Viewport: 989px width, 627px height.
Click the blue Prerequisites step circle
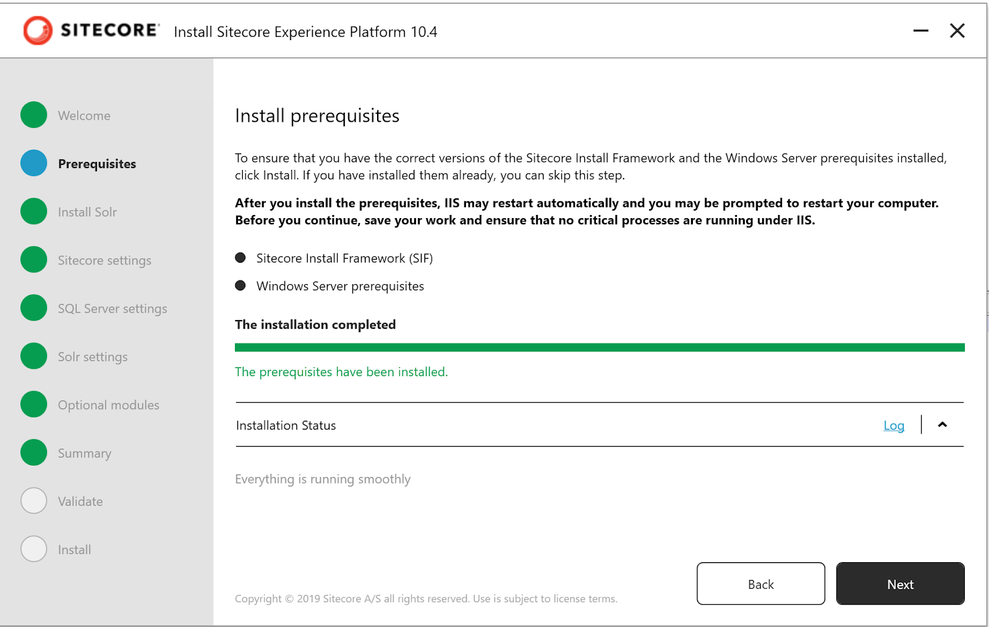(34, 163)
